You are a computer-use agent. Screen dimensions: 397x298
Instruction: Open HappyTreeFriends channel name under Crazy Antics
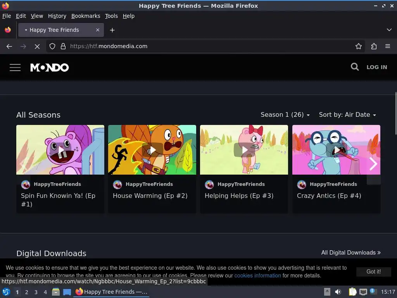[333, 184]
